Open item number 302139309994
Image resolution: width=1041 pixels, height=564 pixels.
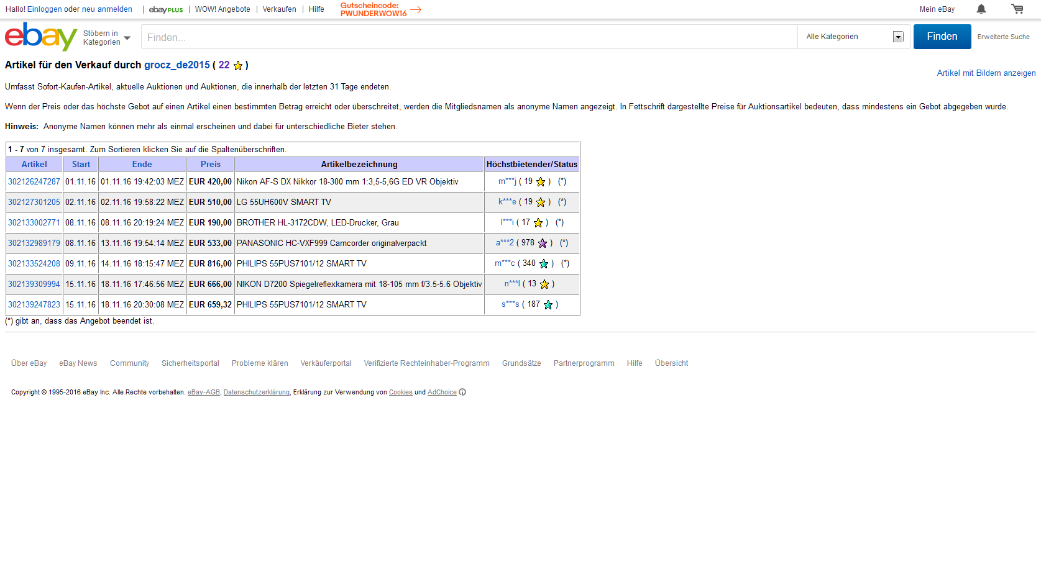(x=34, y=284)
